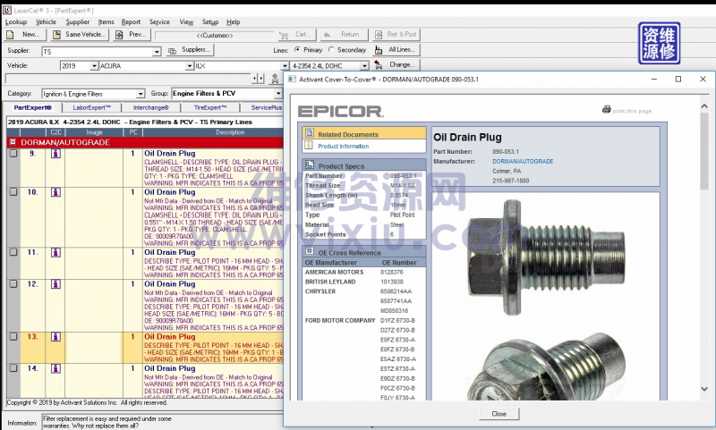Switch to the LaborExpert tab
The width and height of the screenshot is (716, 430).
92,107
